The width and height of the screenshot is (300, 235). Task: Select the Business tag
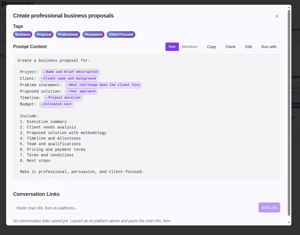(x=23, y=34)
